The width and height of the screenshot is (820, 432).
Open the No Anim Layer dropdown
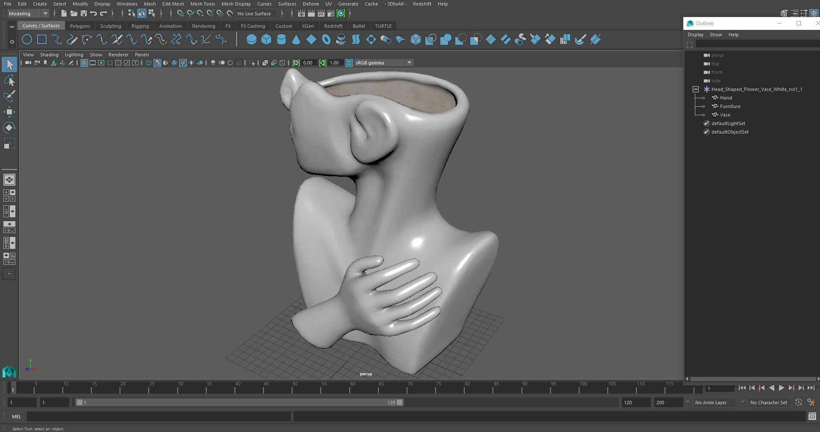click(715, 403)
